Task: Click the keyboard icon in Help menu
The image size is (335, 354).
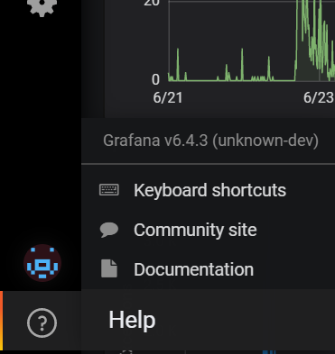Action: [109, 190]
